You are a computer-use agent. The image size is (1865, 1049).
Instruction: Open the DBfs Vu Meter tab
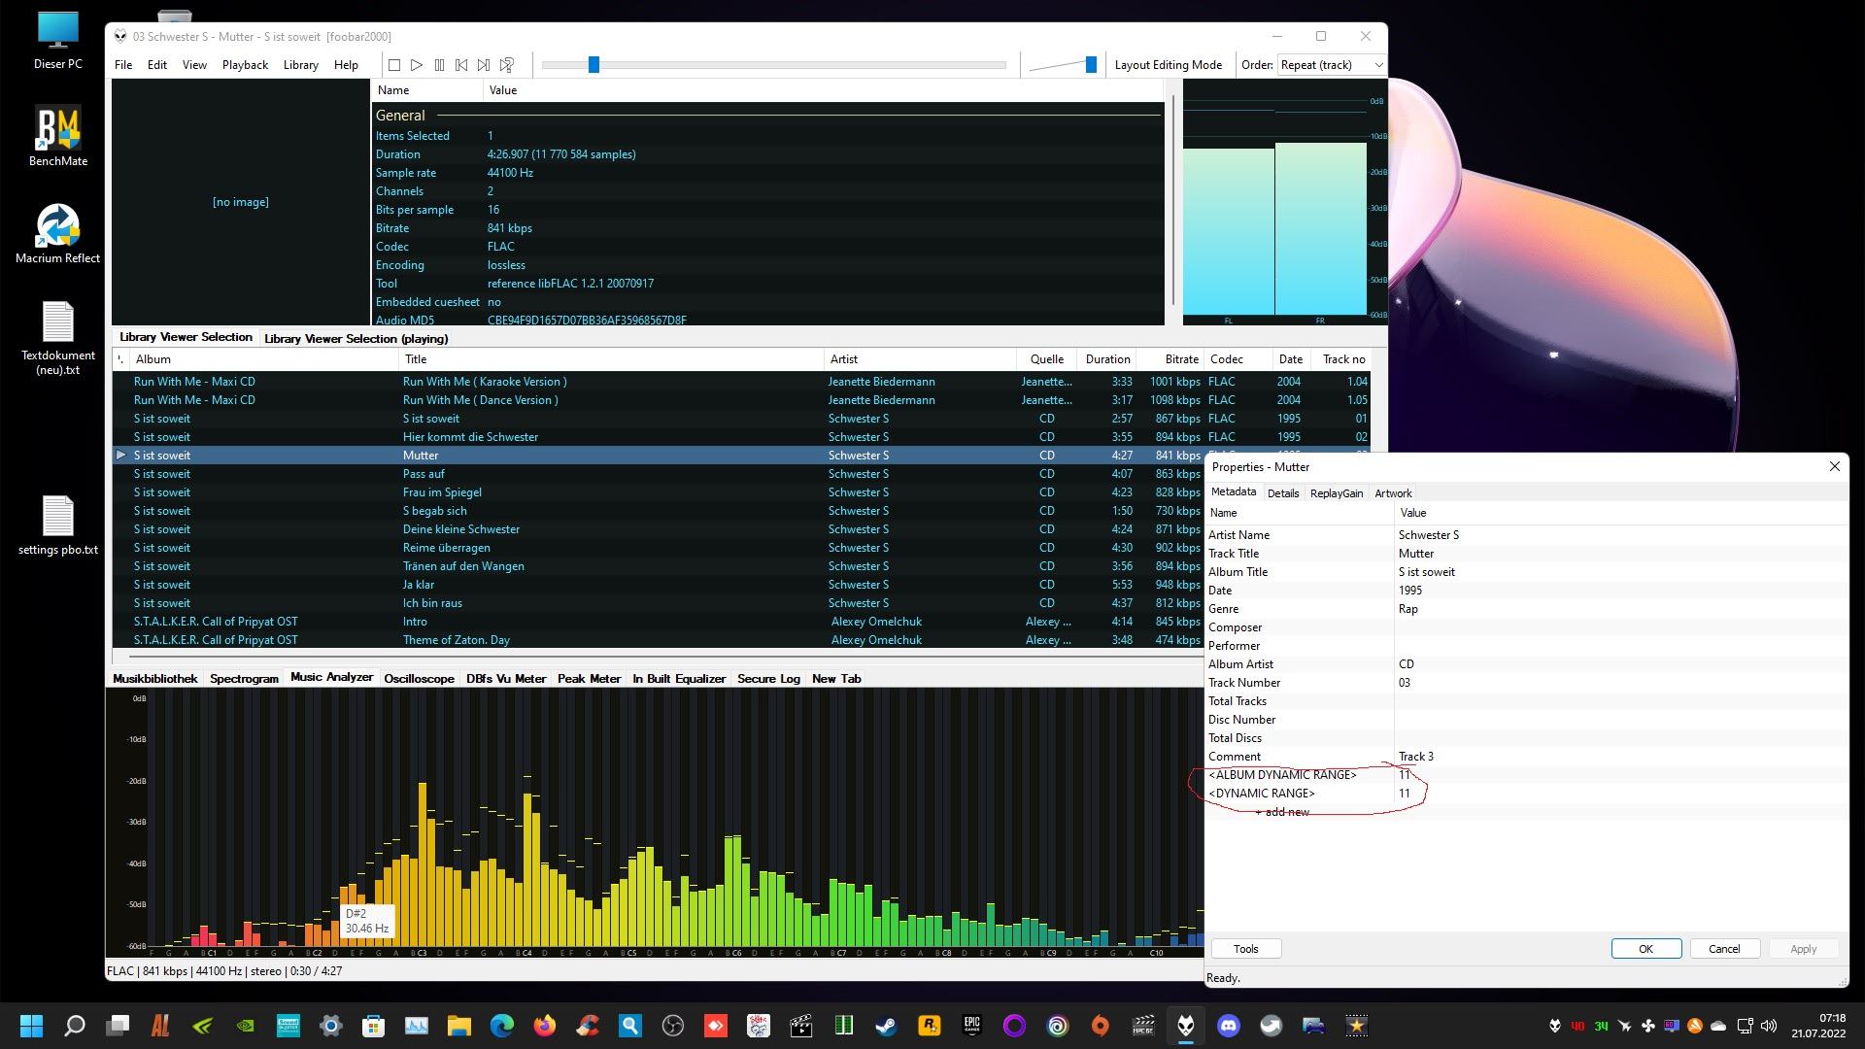pyautogui.click(x=506, y=679)
